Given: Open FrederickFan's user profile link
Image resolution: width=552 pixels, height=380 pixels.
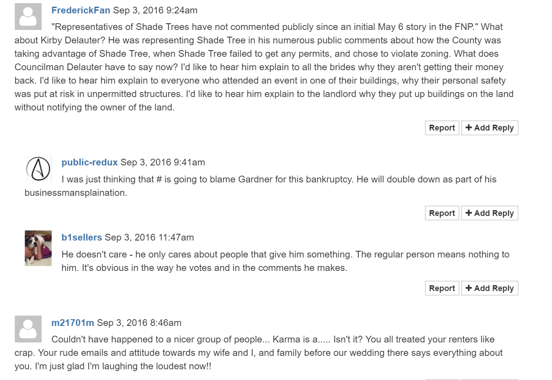Looking at the screenshot, I should (81, 10).
